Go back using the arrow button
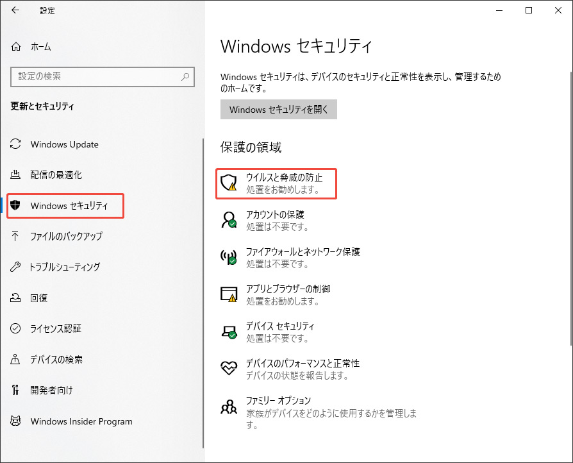This screenshot has height=463, width=573. pos(15,10)
